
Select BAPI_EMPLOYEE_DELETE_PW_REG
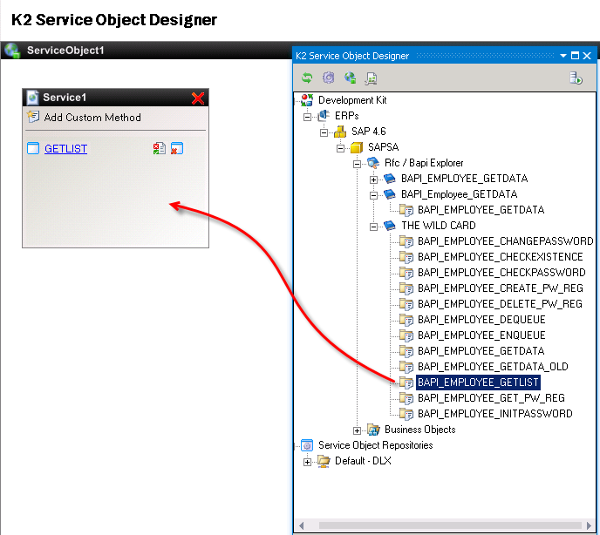pos(500,304)
